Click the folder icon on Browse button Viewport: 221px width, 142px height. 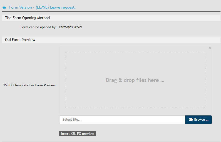pyautogui.click(x=191, y=120)
